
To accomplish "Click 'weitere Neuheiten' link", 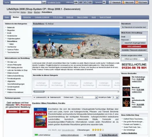I will click(129, 133).
